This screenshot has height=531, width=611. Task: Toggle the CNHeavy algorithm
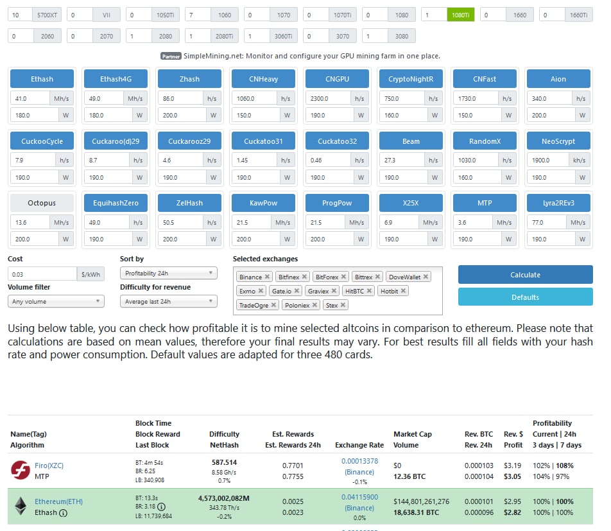(263, 79)
